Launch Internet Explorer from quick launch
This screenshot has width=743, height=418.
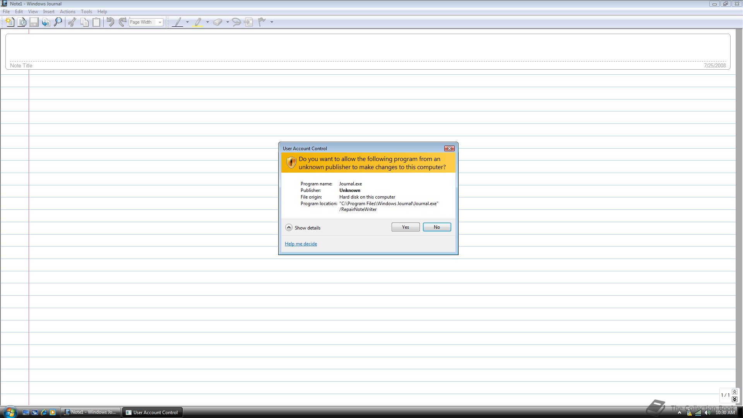tap(44, 412)
